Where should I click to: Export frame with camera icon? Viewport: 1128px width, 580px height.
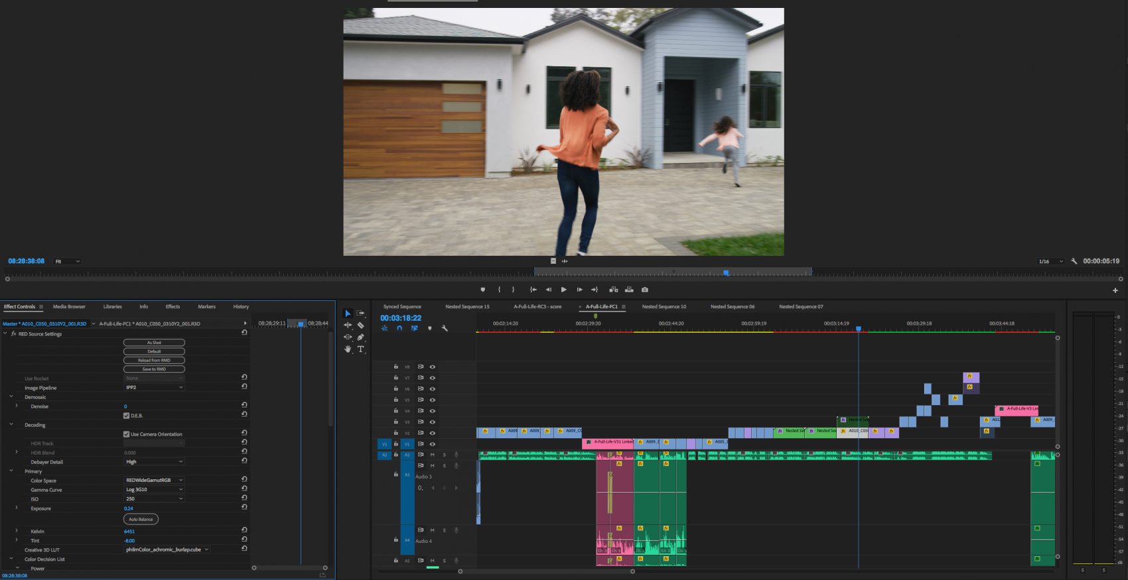coord(645,290)
